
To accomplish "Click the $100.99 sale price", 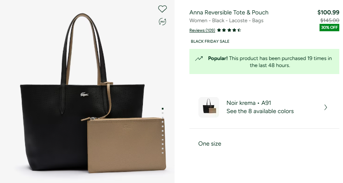I will pos(328,12).
